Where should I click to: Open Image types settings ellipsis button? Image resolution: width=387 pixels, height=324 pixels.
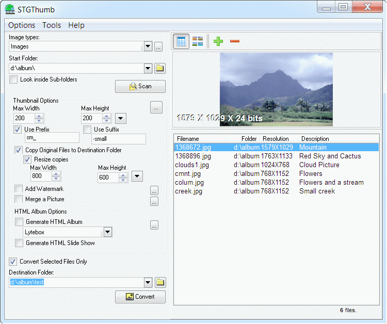158,47
